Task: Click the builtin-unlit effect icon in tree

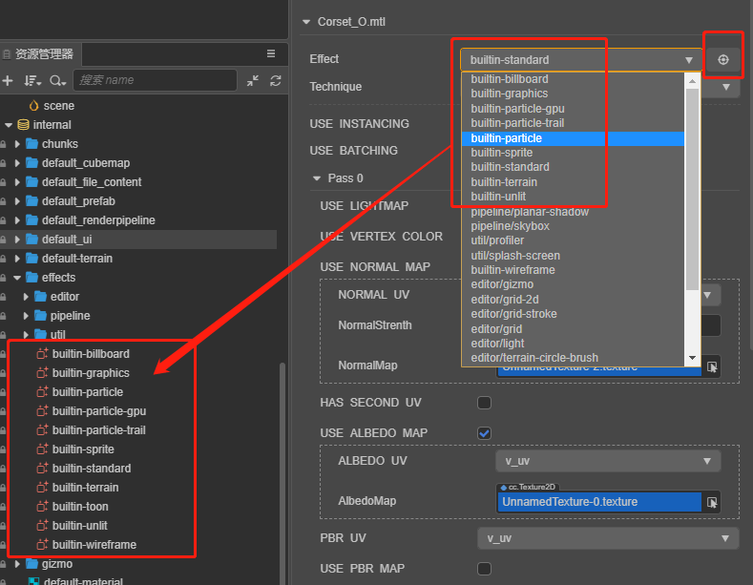Action: coord(42,526)
